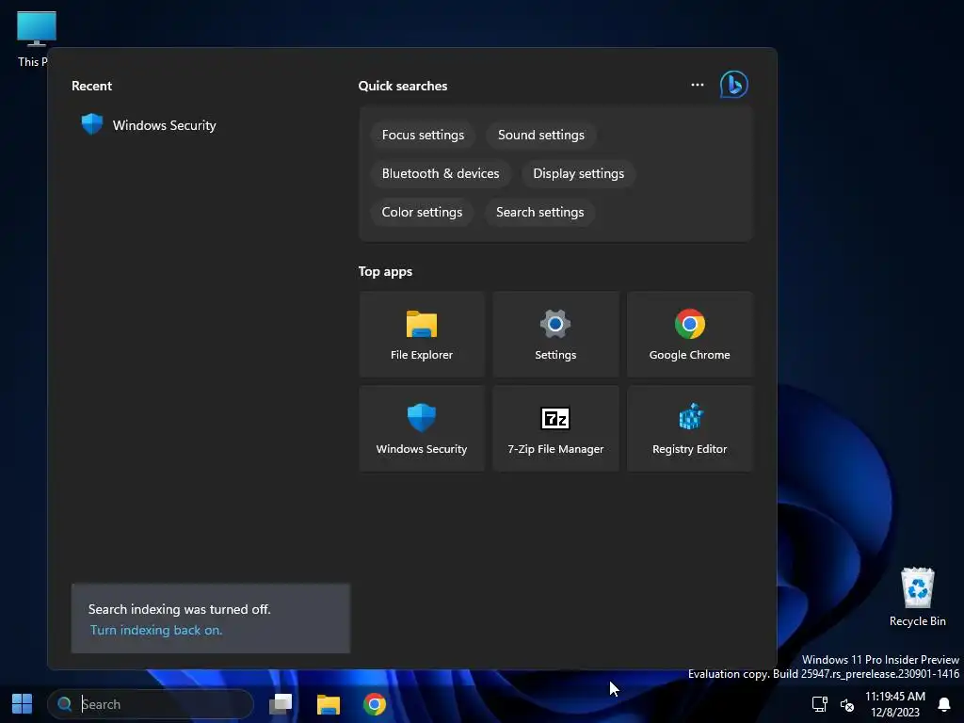
Task: Open the clock and date flyout
Action: click(894, 704)
